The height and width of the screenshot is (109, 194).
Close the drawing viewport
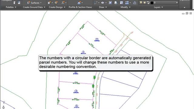[x=191, y=13]
